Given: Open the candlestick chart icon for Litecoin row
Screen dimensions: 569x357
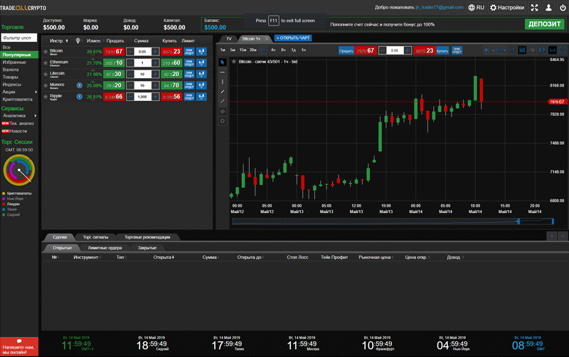Looking at the screenshot, I should tap(201, 74).
